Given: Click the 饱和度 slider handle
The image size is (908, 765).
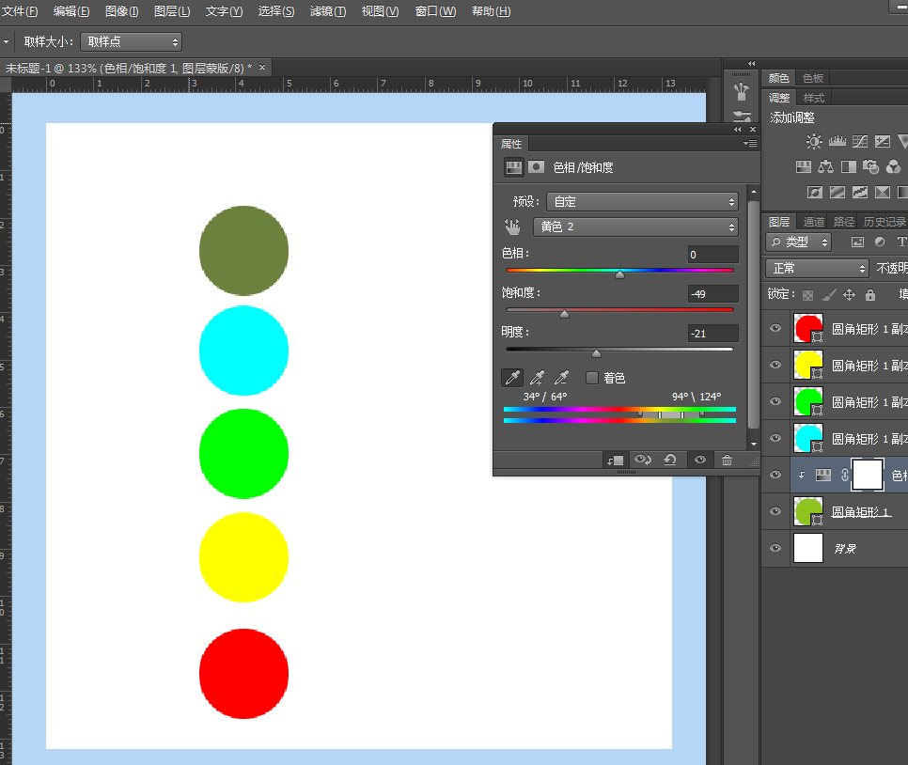Looking at the screenshot, I should pyautogui.click(x=564, y=314).
